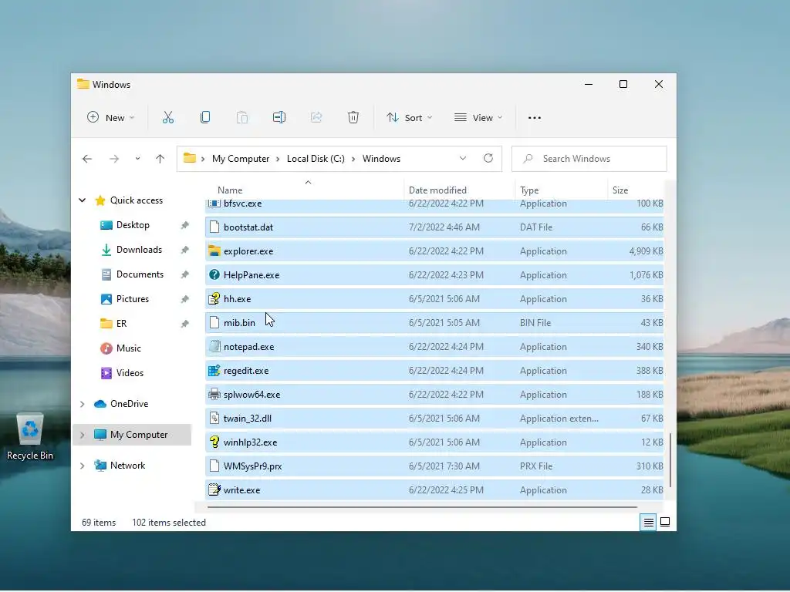The width and height of the screenshot is (790, 592).
Task: Expand the My Computer tree node
Action: tap(82, 435)
